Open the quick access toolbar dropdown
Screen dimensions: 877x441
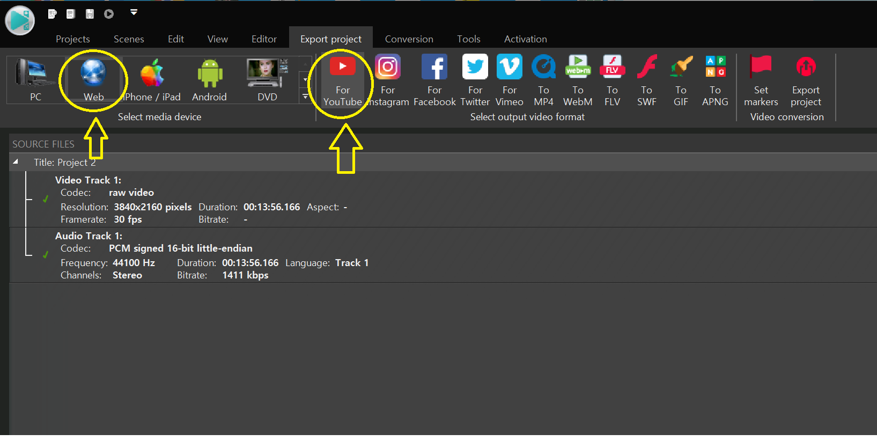click(x=134, y=12)
